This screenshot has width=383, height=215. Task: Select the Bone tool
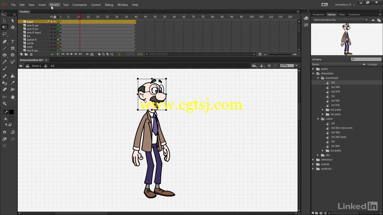(x=4, y=76)
